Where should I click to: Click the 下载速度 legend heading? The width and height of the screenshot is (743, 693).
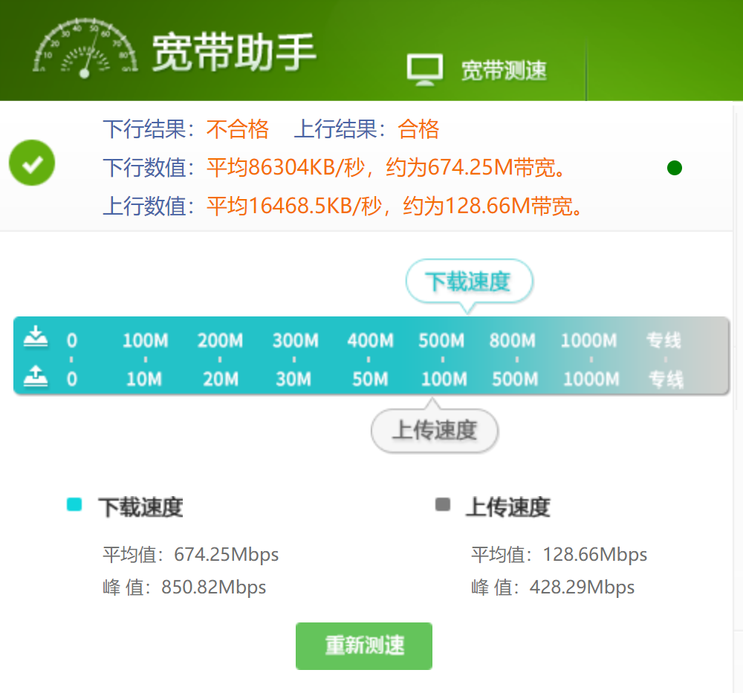(140, 507)
